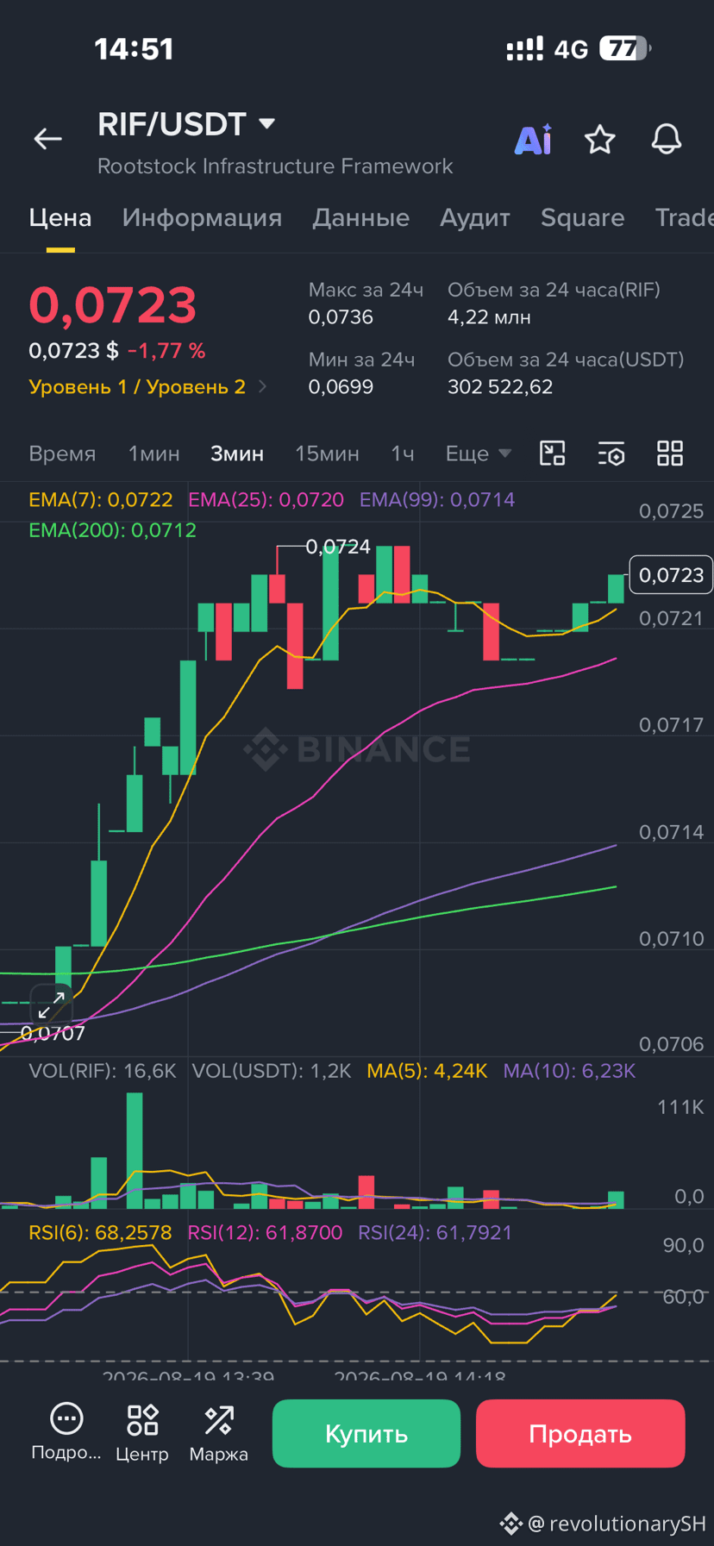Tap the back arrow icon
This screenshot has width=714, height=1546.
[x=47, y=138]
